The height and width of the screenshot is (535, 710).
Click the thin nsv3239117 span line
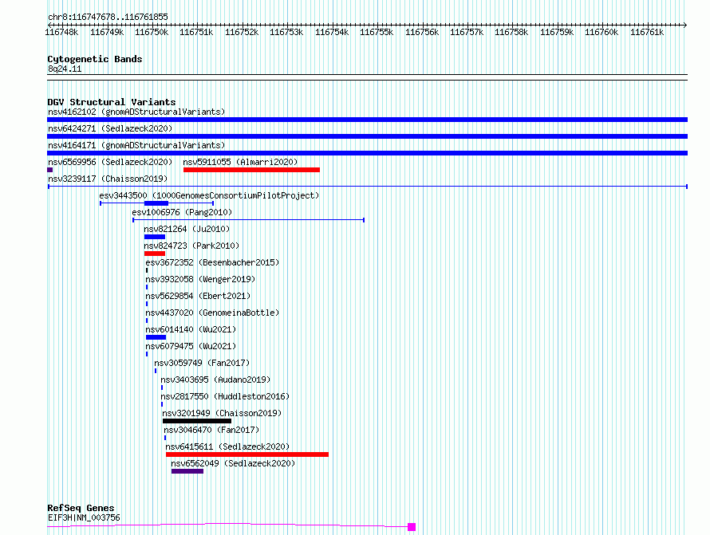click(368, 187)
